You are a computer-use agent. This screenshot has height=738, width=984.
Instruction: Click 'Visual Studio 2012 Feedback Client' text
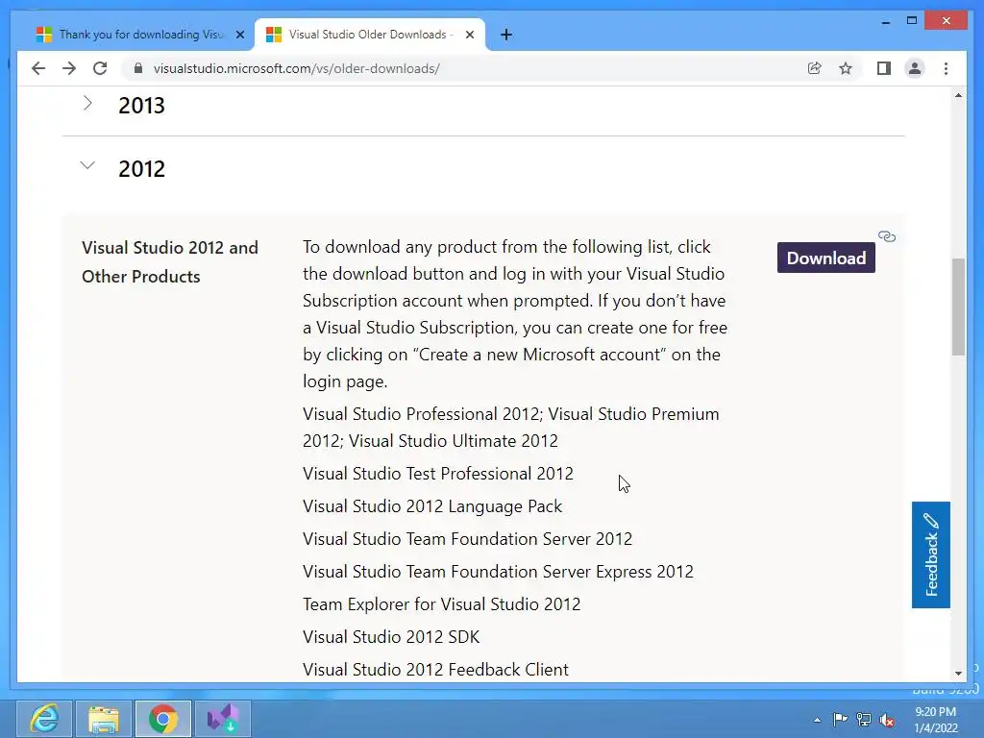click(x=435, y=670)
